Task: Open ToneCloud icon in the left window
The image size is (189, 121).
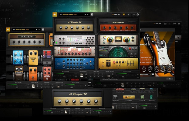Action: (8, 29)
